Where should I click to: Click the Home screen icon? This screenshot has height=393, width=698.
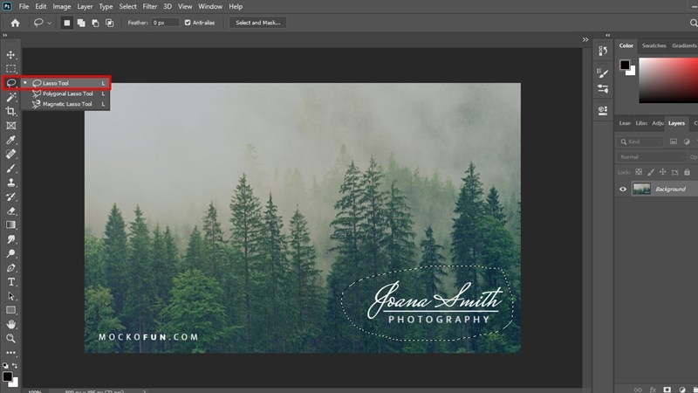coord(15,23)
